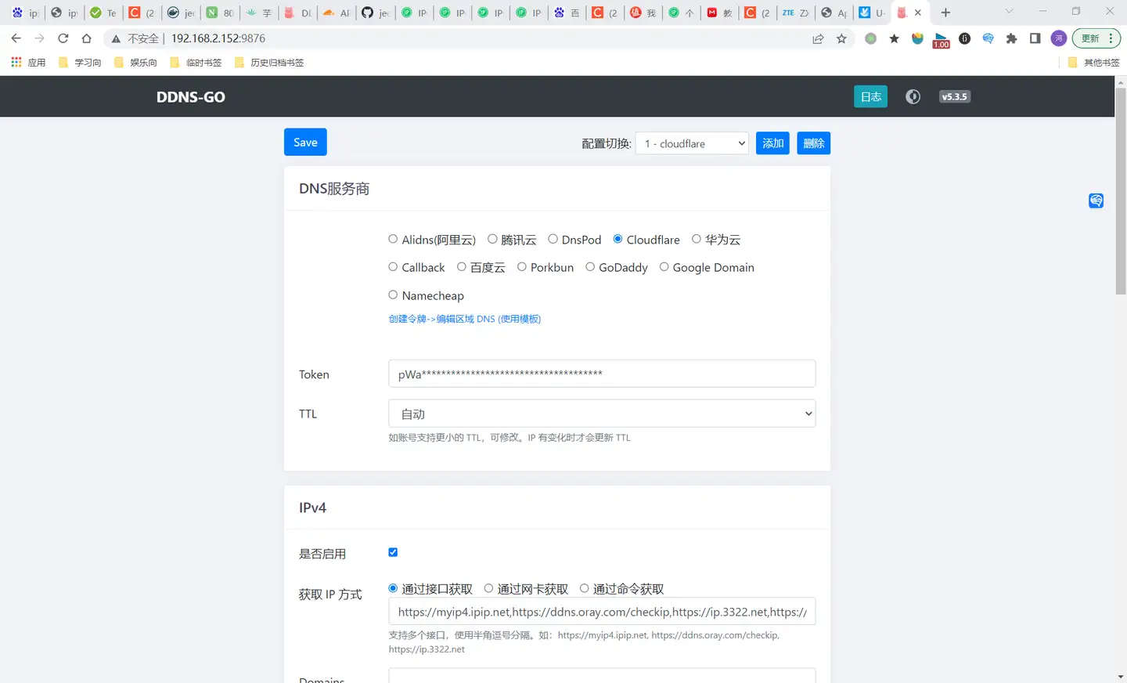The height and width of the screenshot is (683, 1127).
Task: Open the purple profile avatar
Action: pos(1058,38)
